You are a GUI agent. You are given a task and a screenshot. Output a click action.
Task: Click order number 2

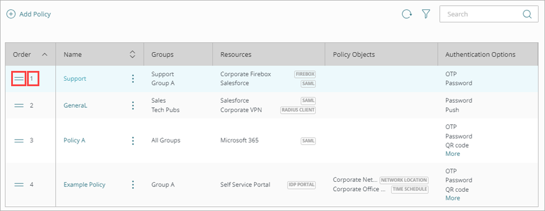(x=32, y=105)
